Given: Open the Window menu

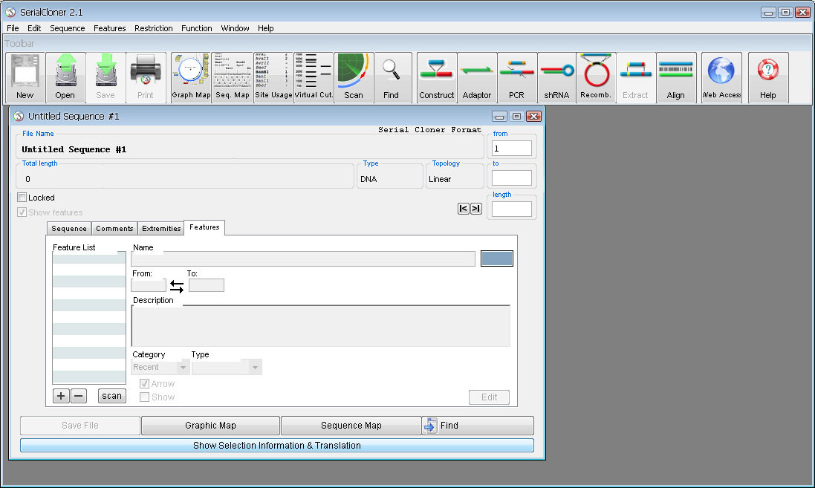Looking at the screenshot, I should point(235,28).
